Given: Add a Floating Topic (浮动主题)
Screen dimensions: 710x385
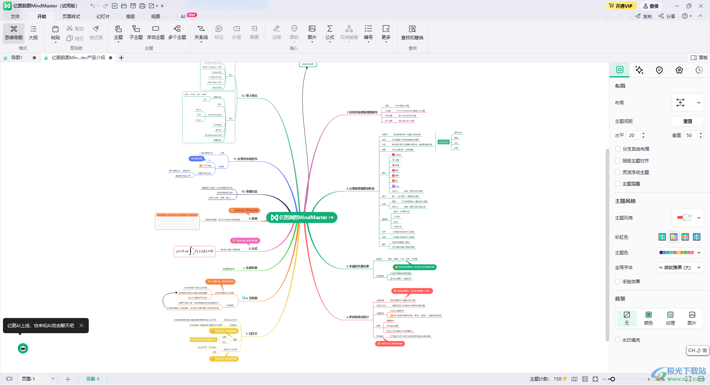Looking at the screenshot, I should 156,33.
